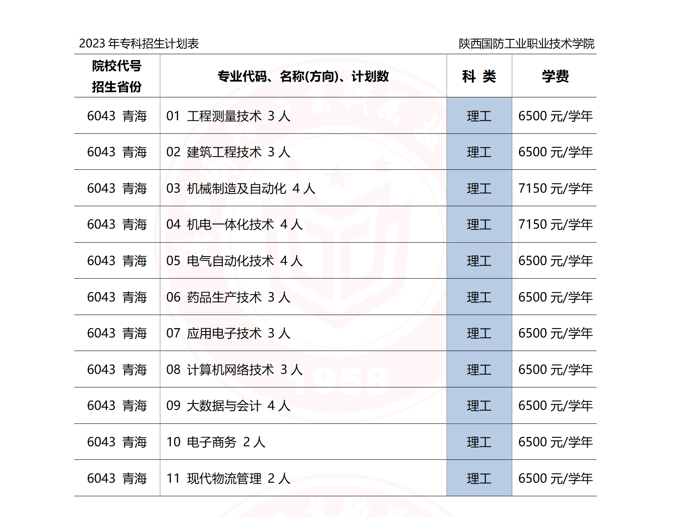
Task: Select the '01 工程测量技术 3 人' cell
Action: click(x=228, y=116)
